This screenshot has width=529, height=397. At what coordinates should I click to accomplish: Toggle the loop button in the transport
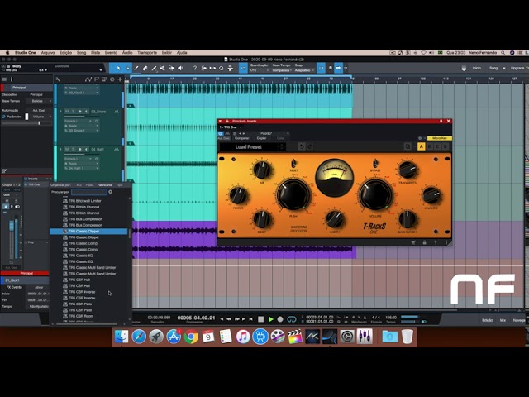coord(292,319)
